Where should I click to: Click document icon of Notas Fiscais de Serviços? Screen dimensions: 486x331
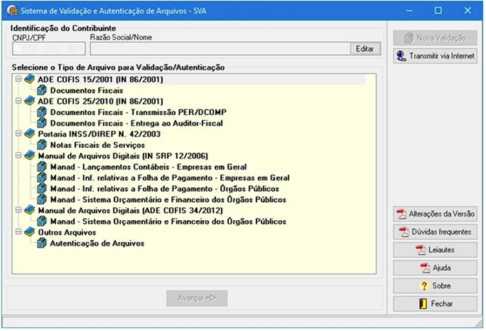coord(42,145)
